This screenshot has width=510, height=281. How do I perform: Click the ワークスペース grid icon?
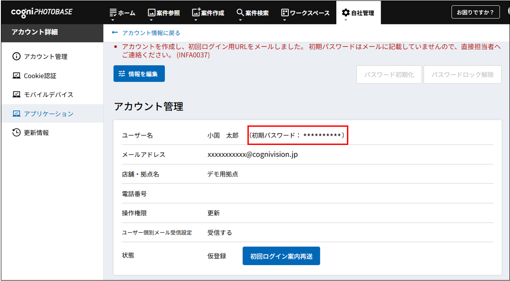285,12
